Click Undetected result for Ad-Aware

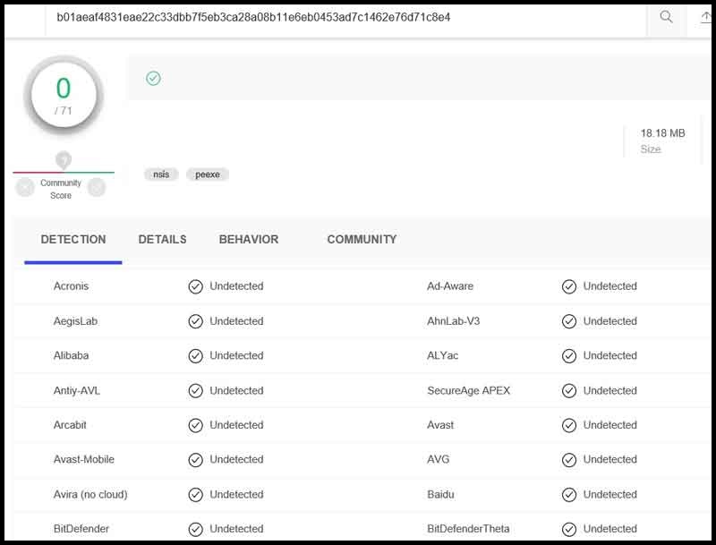pyautogui.click(x=610, y=286)
